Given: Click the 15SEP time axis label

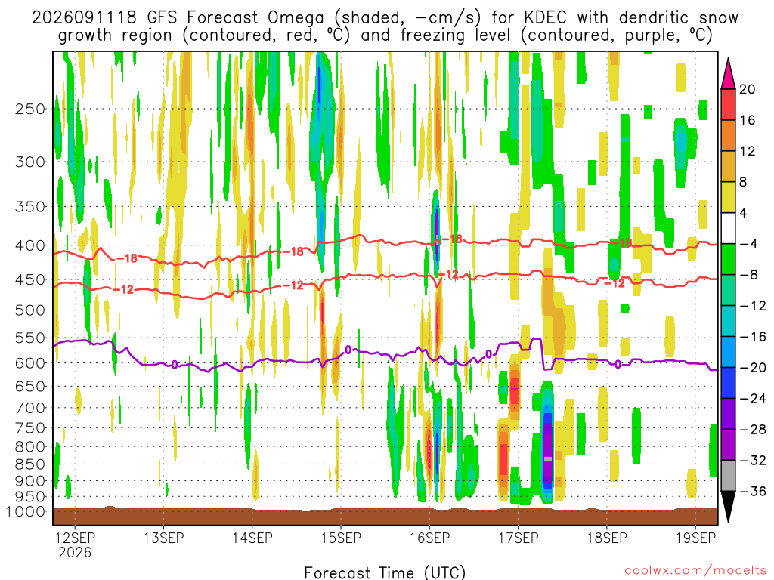Looking at the screenshot, I should [341, 538].
